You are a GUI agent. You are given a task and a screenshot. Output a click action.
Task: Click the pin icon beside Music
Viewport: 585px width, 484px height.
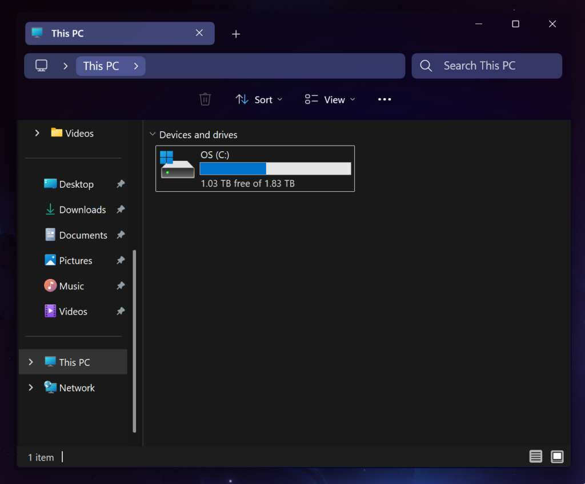120,285
